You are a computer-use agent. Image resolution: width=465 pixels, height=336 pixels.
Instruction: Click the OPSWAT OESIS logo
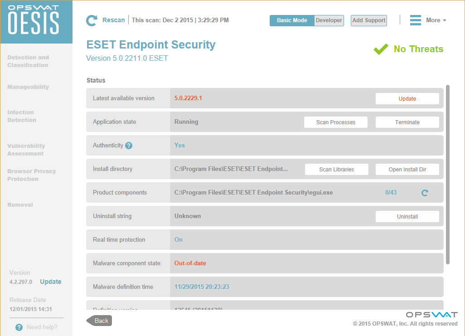[x=34, y=20]
